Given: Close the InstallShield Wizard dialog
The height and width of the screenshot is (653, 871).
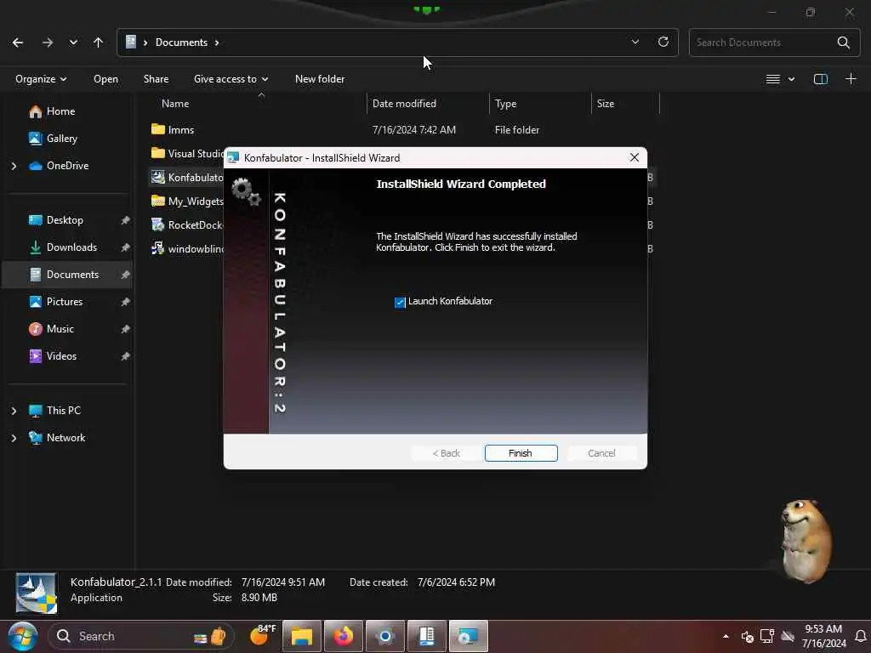Looking at the screenshot, I should pyautogui.click(x=634, y=157).
